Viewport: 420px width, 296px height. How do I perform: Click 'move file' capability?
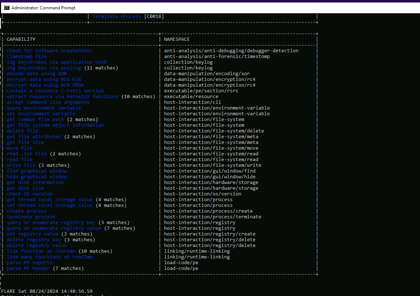pyautogui.click(x=20, y=148)
